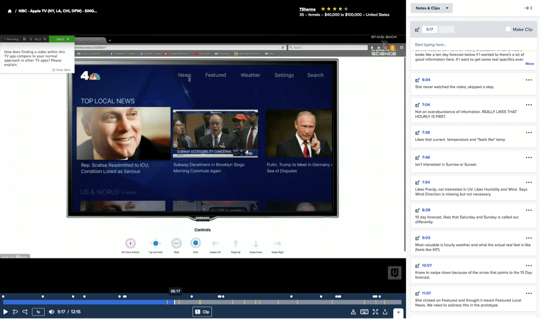Add new item with plus button
The width and height of the screenshot is (540, 319).
[398, 312]
